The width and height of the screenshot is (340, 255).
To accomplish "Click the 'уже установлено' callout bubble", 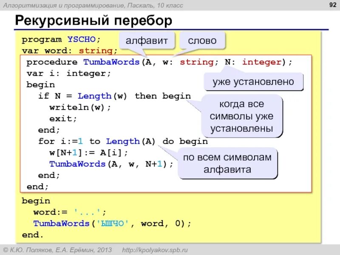I will click(253, 82).
